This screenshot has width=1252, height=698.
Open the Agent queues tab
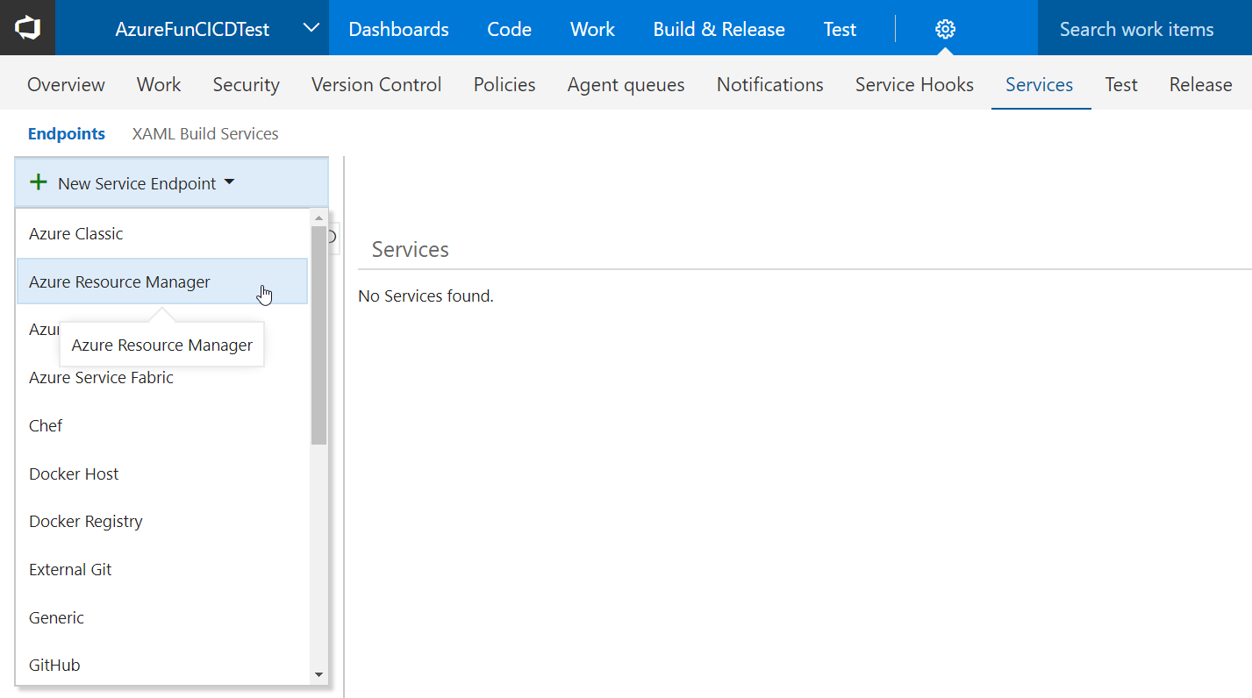626,84
